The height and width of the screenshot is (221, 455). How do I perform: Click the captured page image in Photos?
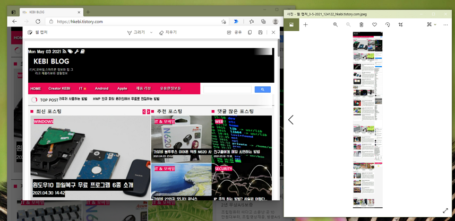click(367, 120)
